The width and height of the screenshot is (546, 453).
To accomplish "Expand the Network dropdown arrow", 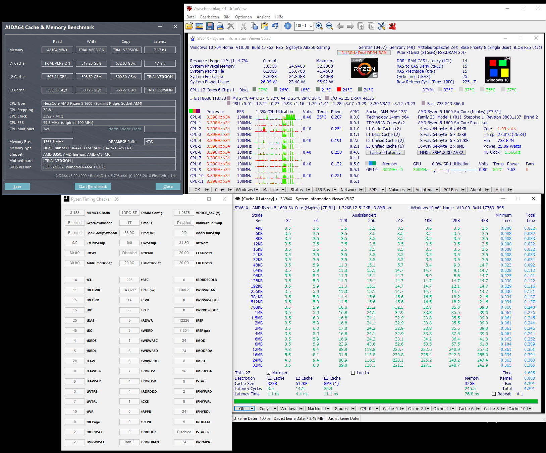I will tap(361, 190).
